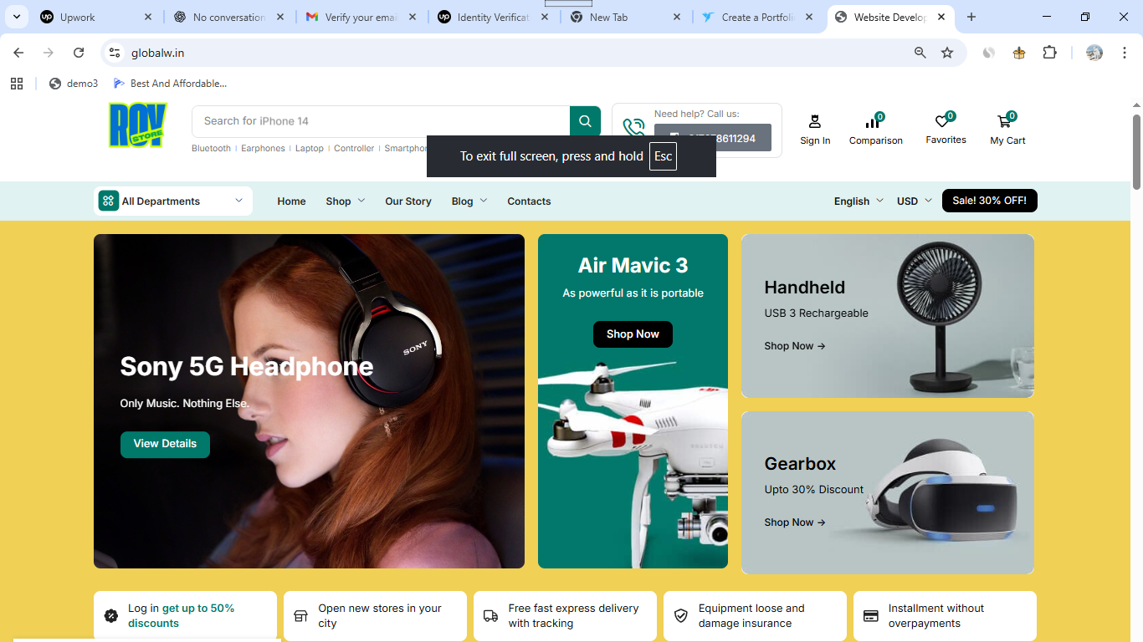Image resolution: width=1143 pixels, height=642 pixels.
Task: Open the Our Story menu item
Action: click(408, 201)
